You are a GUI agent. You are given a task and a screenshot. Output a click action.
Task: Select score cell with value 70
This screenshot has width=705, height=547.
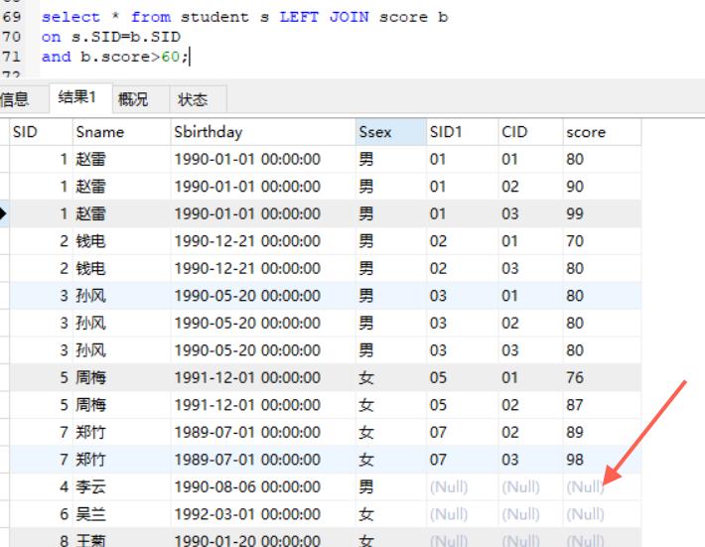602,241
